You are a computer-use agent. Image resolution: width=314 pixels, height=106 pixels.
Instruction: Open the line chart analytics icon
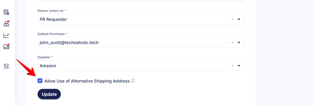(x=6, y=35)
